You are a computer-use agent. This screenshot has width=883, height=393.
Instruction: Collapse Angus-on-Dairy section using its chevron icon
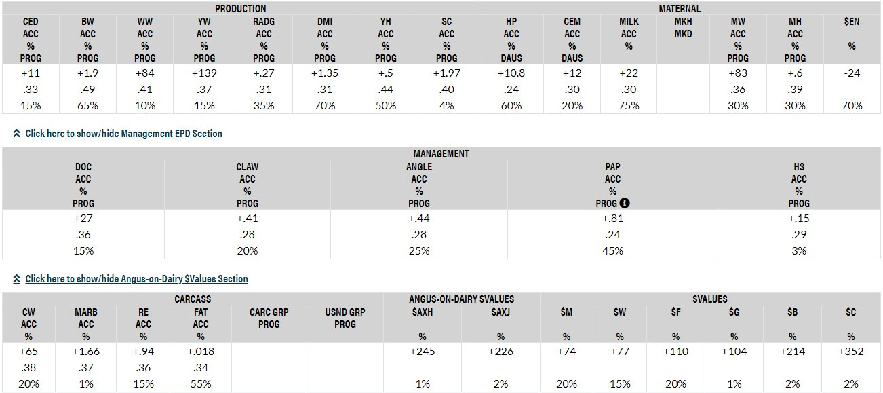pyautogui.click(x=16, y=279)
